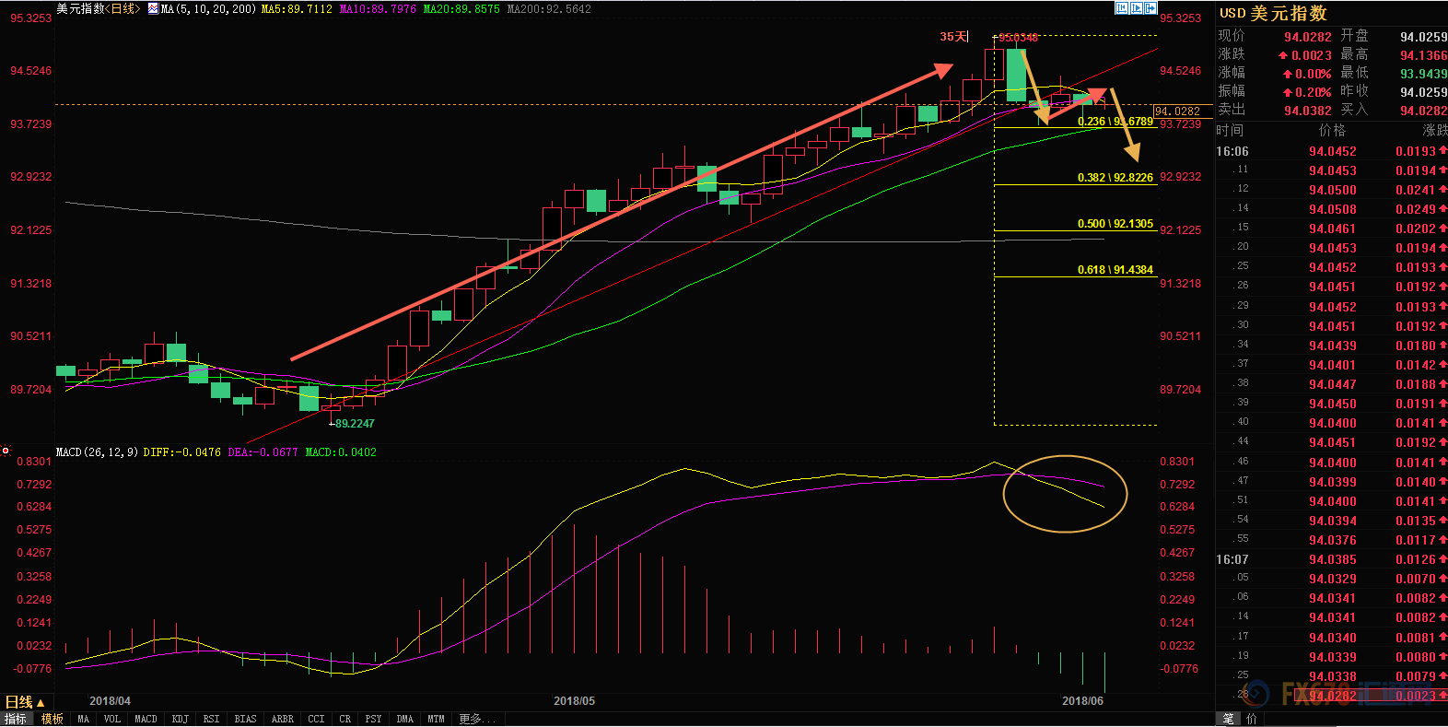Select the BIAS indicator tab
1448x727 pixels.
coord(245,719)
